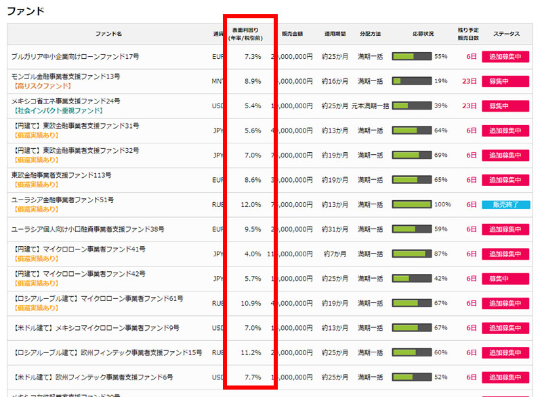Screen dimensions: 542x397
Task: Click the 100% full subscription progress bar
Action: point(411,205)
